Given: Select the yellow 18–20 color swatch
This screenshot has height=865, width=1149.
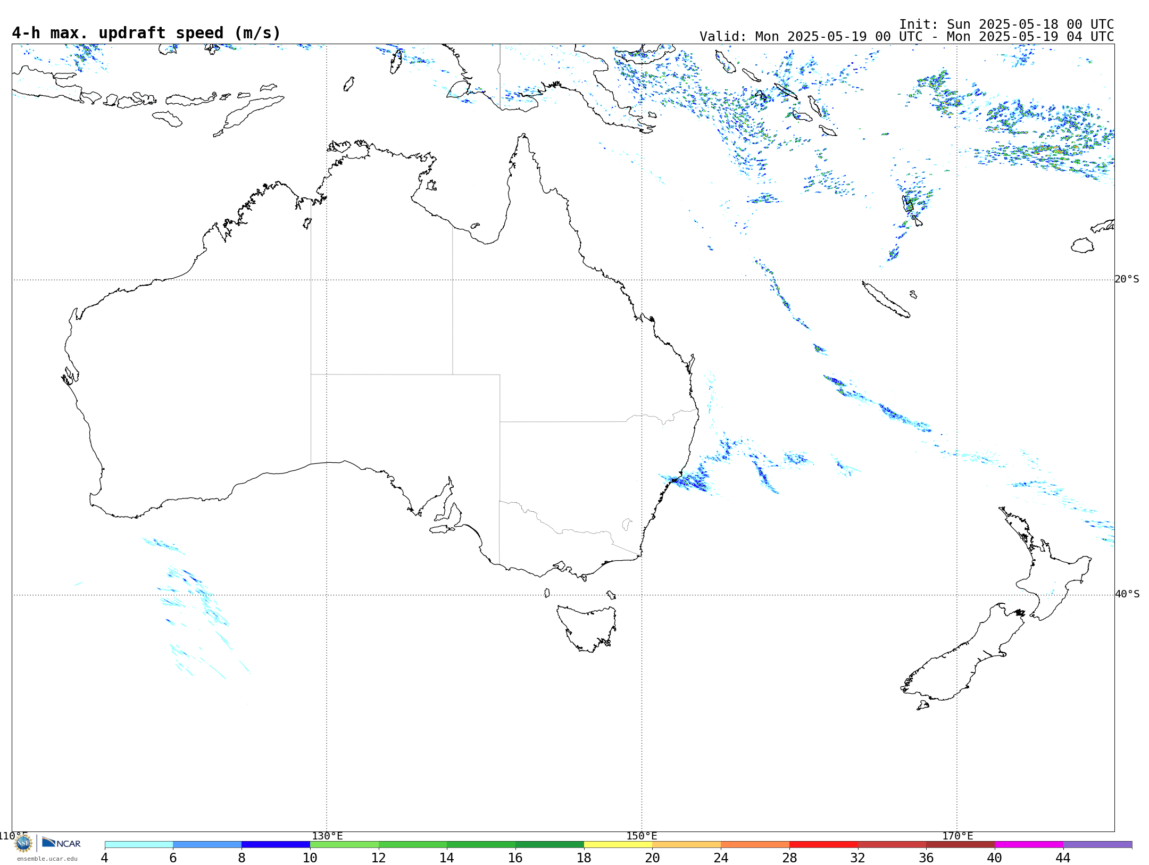Looking at the screenshot, I should [618, 845].
